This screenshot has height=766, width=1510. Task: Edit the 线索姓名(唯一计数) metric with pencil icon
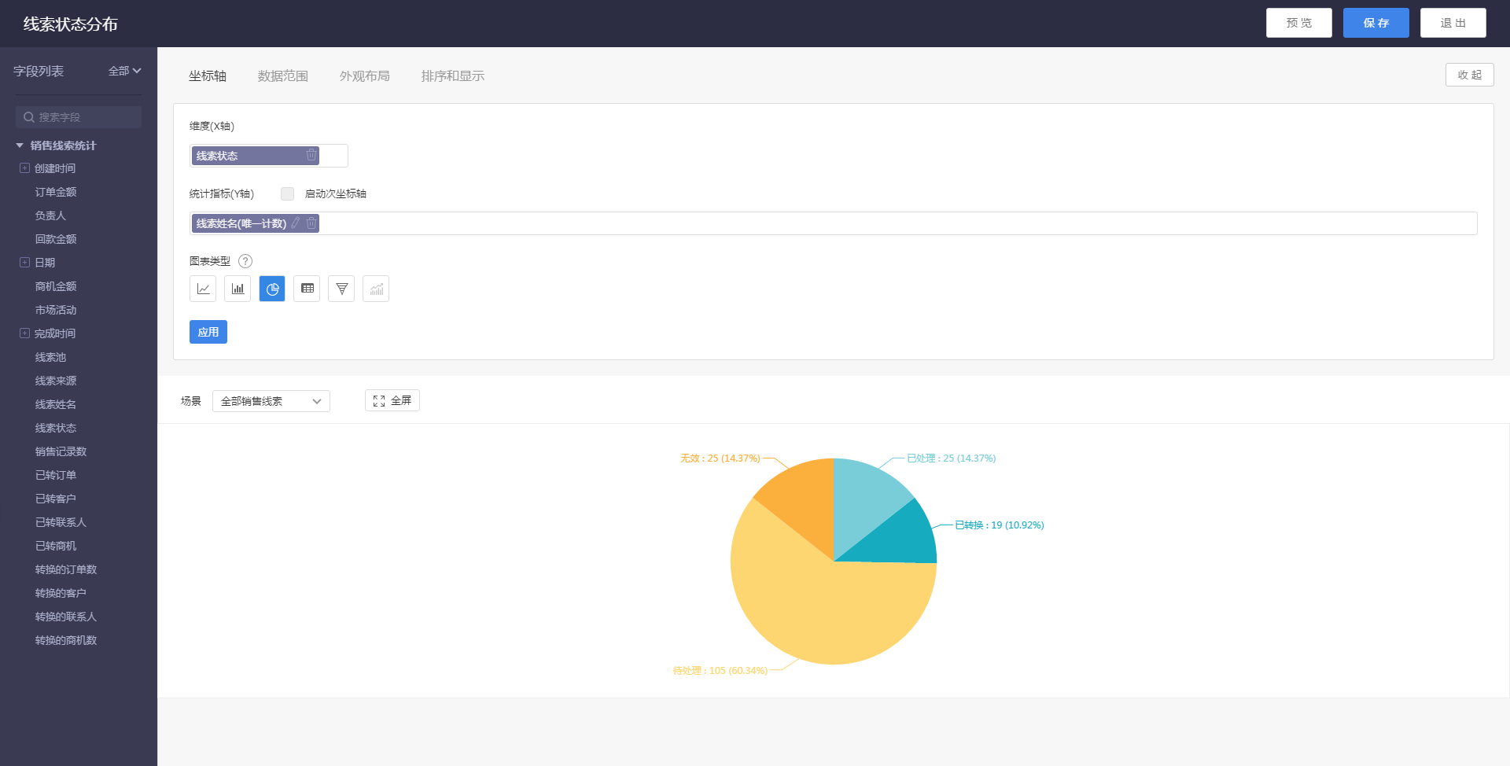[296, 223]
